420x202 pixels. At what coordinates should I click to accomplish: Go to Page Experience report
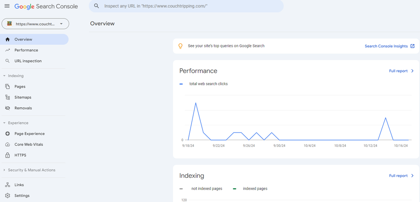pos(29,134)
